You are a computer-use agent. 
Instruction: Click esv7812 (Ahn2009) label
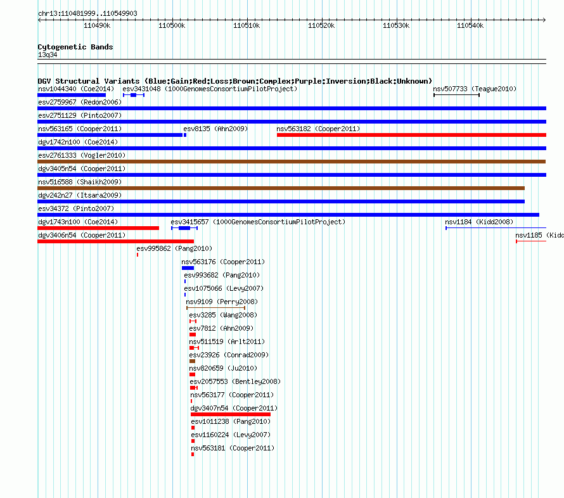(x=221, y=328)
